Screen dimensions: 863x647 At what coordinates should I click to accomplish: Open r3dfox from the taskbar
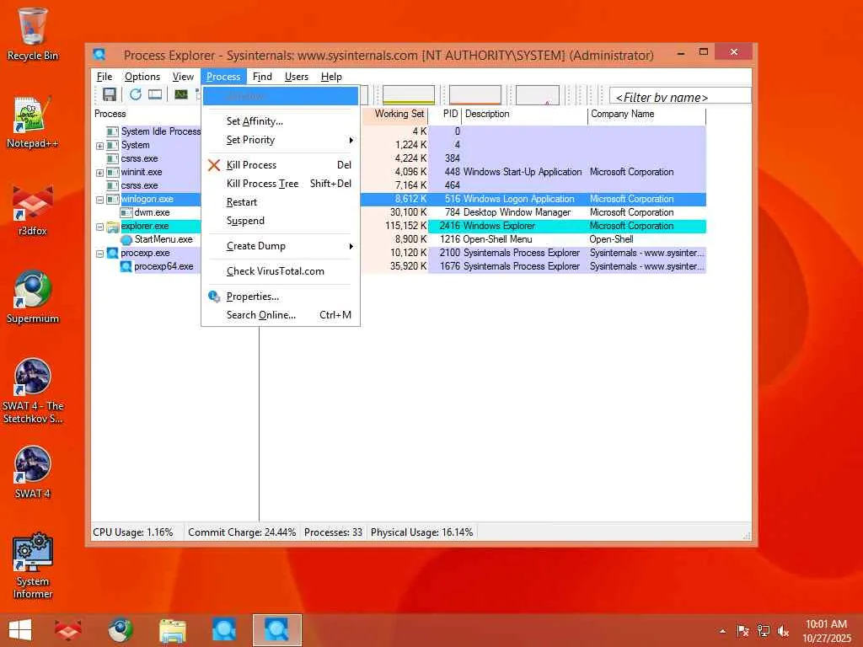point(68,630)
